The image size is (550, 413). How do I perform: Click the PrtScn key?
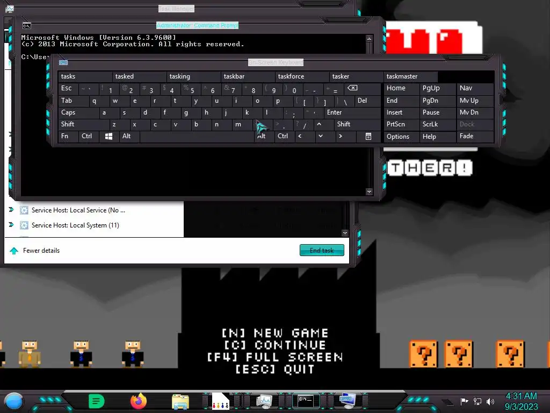click(x=401, y=124)
